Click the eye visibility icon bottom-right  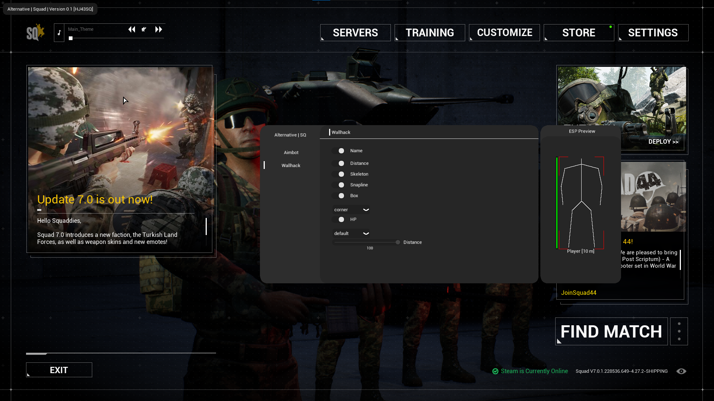click(681, 371)
